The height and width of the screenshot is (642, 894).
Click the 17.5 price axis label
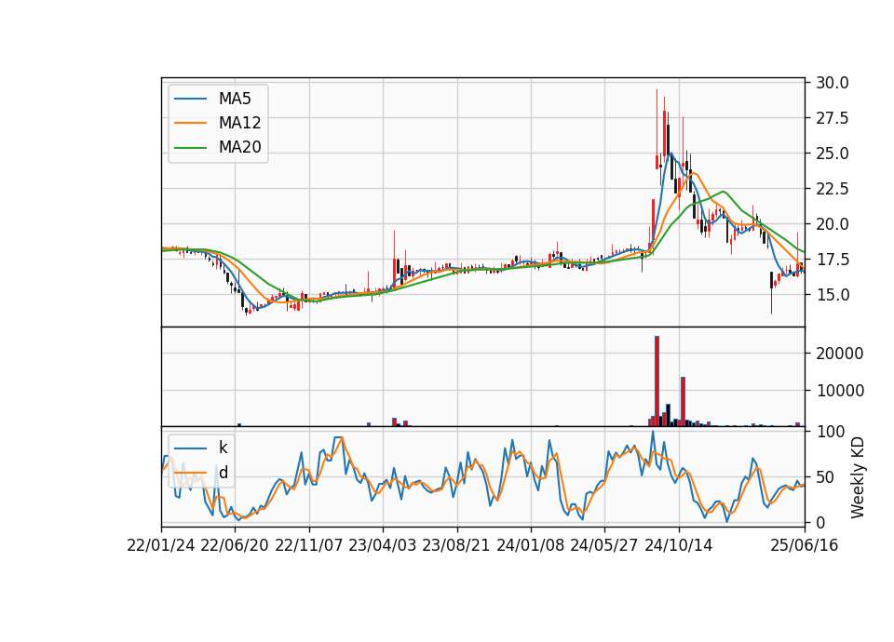(832, 260)
